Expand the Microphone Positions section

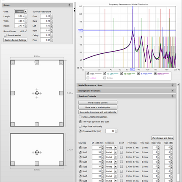[173, 91]
